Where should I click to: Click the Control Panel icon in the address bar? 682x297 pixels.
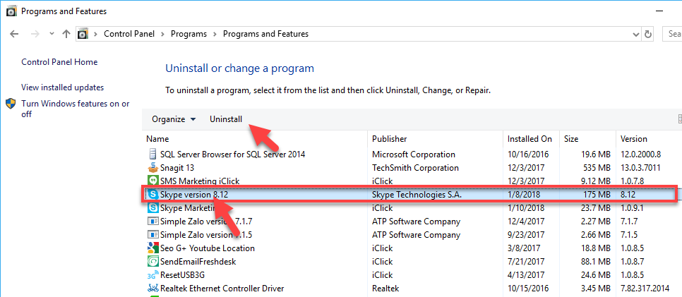coord(83,34)
